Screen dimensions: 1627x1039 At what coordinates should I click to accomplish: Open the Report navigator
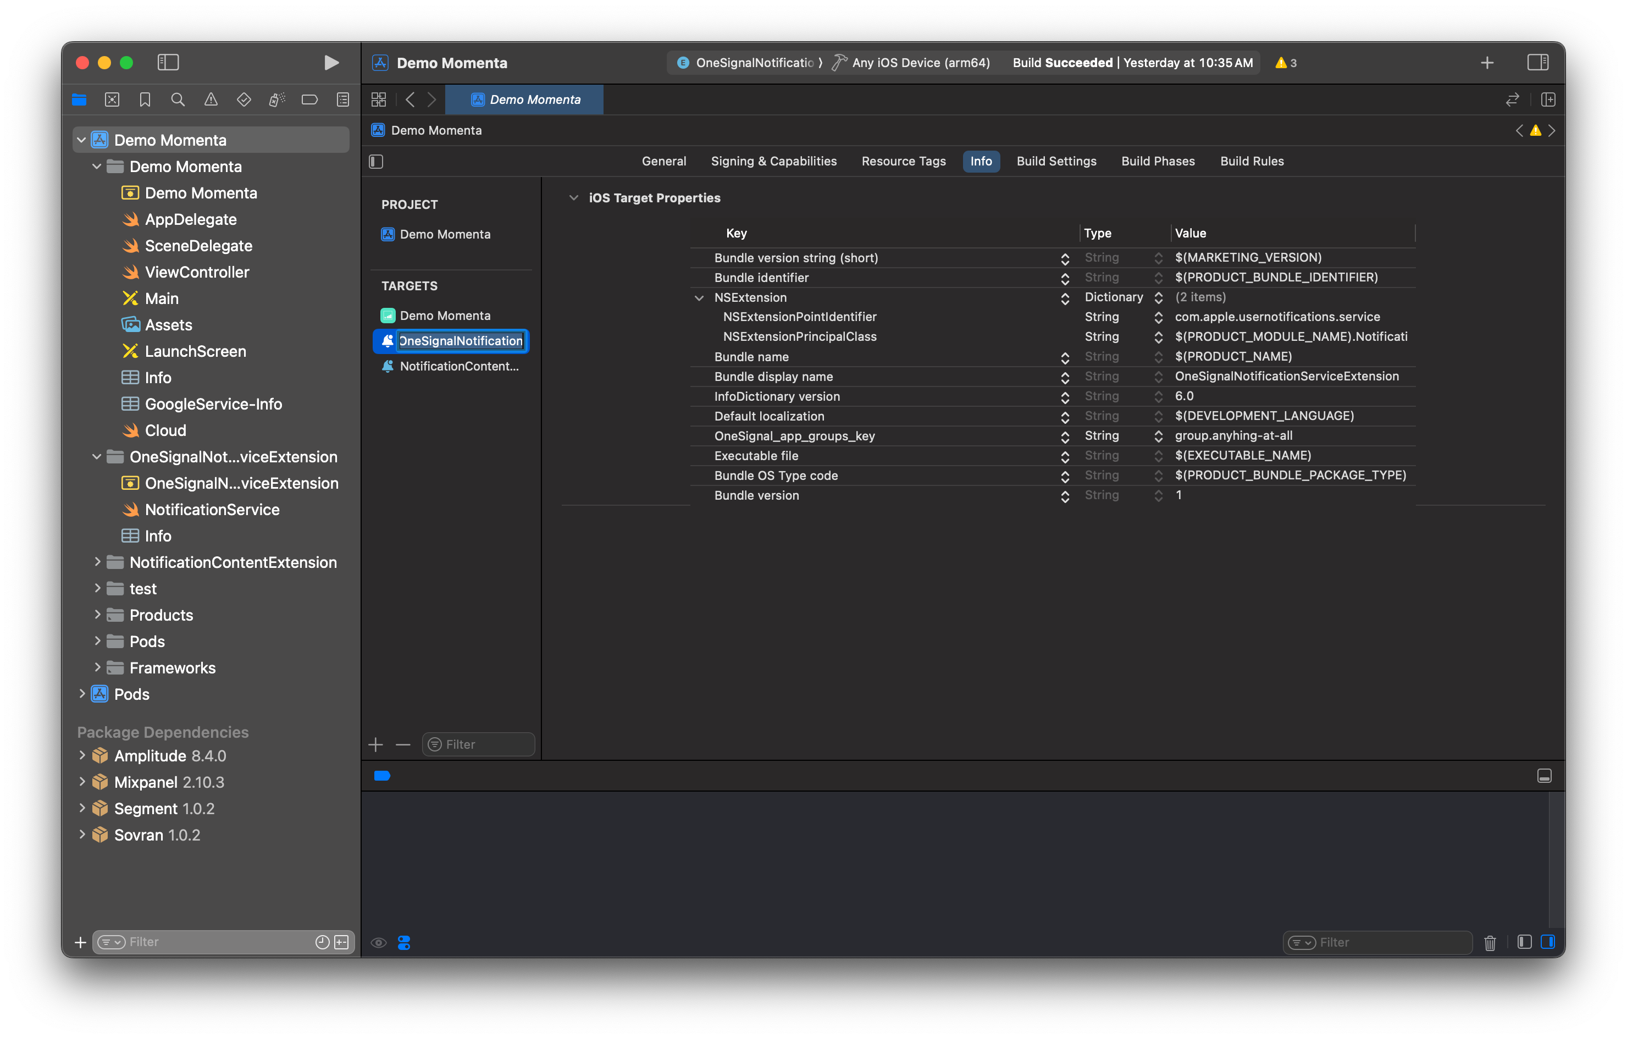(343, 100)
